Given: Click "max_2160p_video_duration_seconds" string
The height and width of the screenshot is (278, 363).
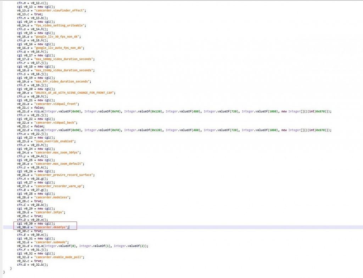Looking at the screenshot, I should [64, 70].
